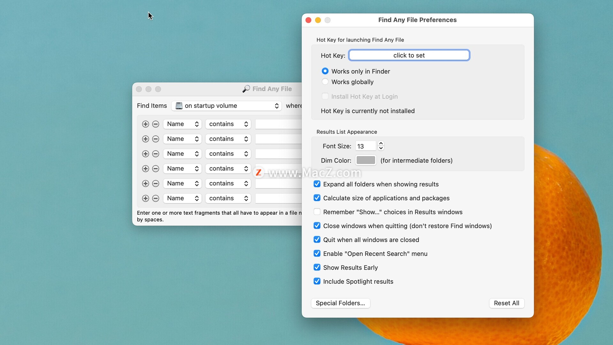The image size is (613, 345).
Task: Click 'Hot Key for launching Find Any File' heading
Action: point(360,40)
